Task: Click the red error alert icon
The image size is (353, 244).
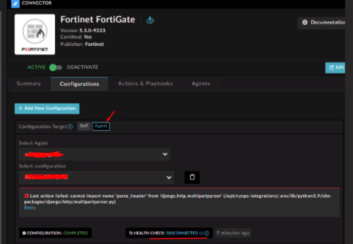Action: (27, 196)
